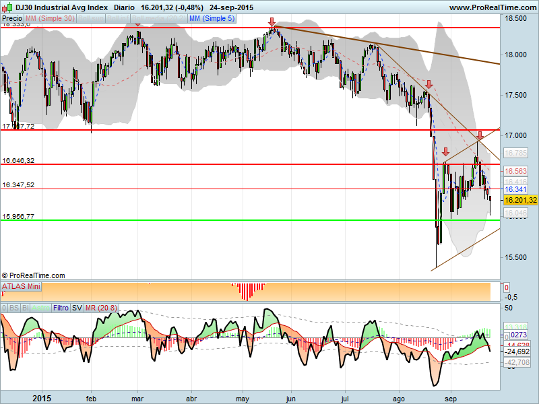Click the yellow 16.201,32 current price tag

point(520,200)
